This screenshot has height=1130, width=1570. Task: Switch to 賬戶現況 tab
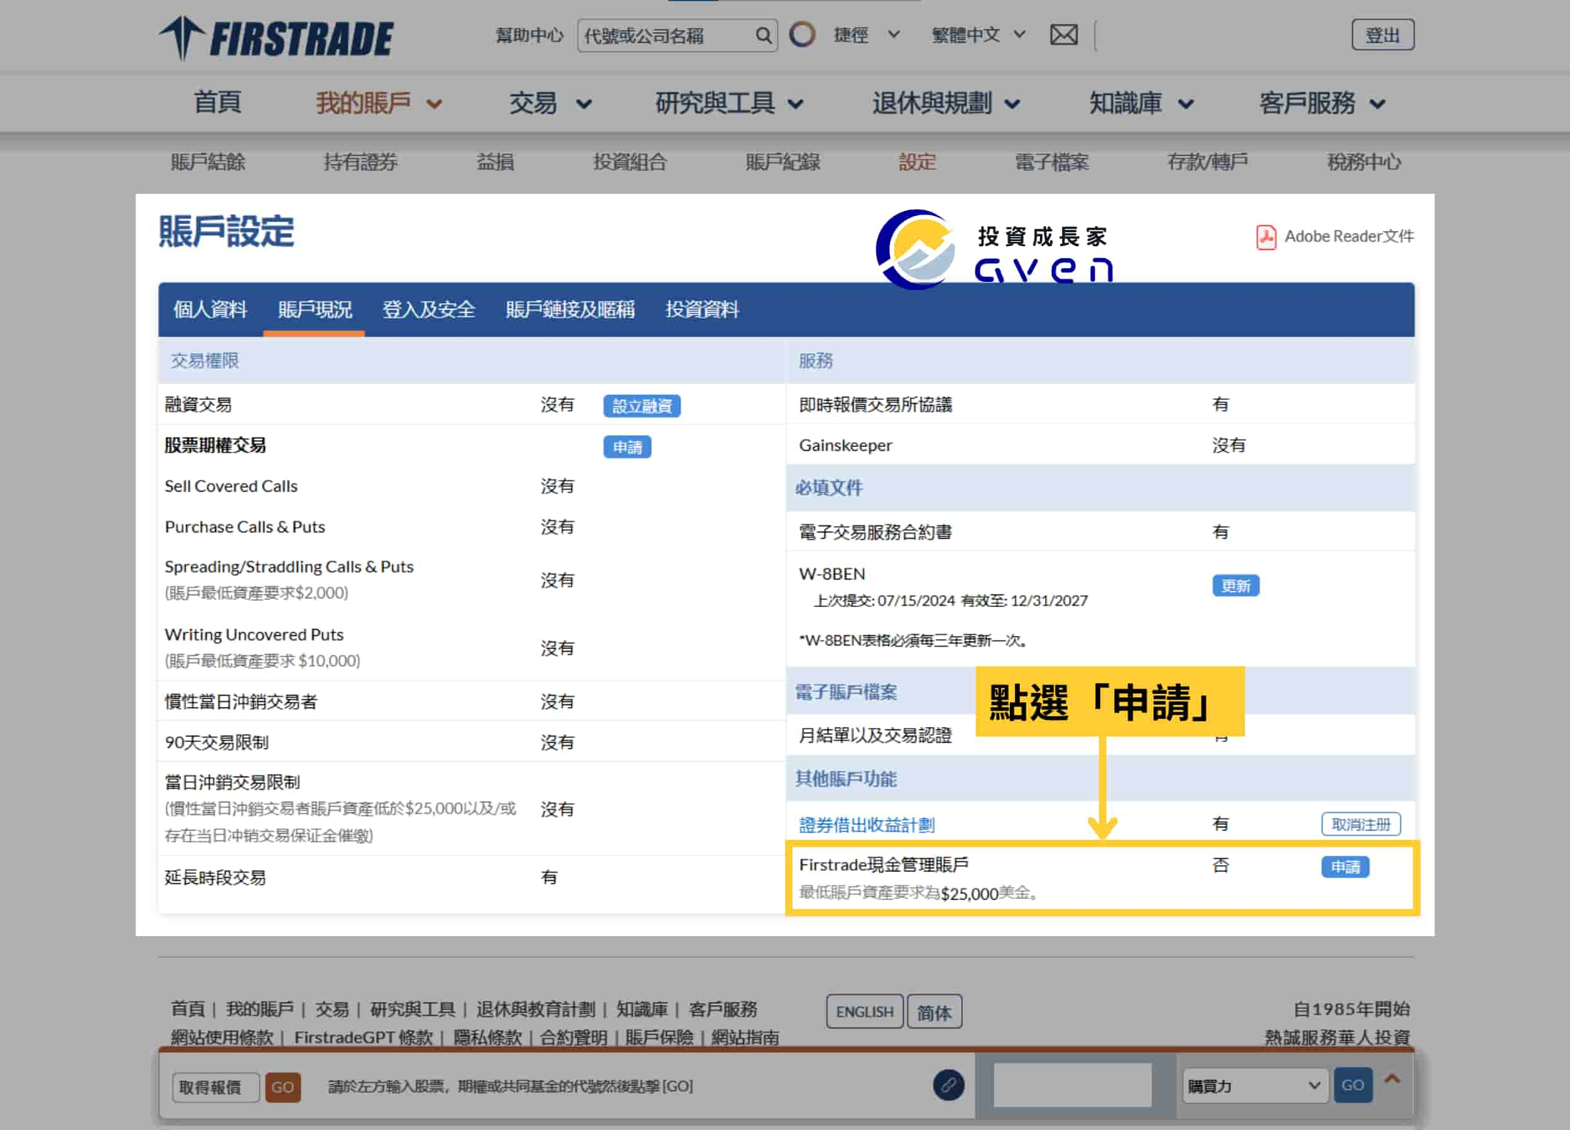(314, 309)
